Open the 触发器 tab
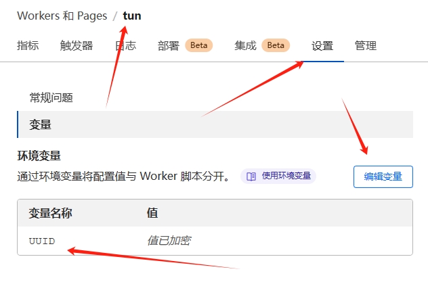The image size is (428, 282). pos(77,46)
